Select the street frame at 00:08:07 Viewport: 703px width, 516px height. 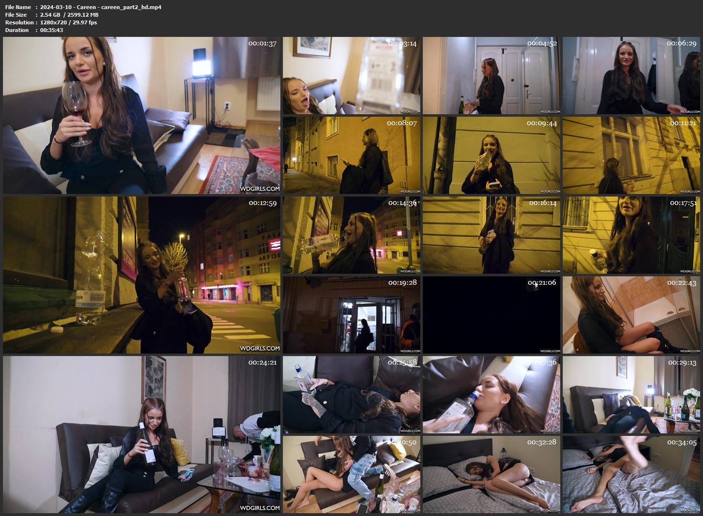click(351, 155)
